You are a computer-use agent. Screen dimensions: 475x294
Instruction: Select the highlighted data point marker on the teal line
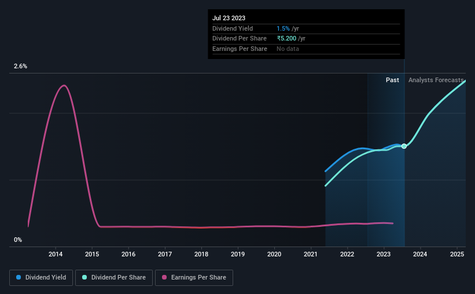click(x=404, y=146)
